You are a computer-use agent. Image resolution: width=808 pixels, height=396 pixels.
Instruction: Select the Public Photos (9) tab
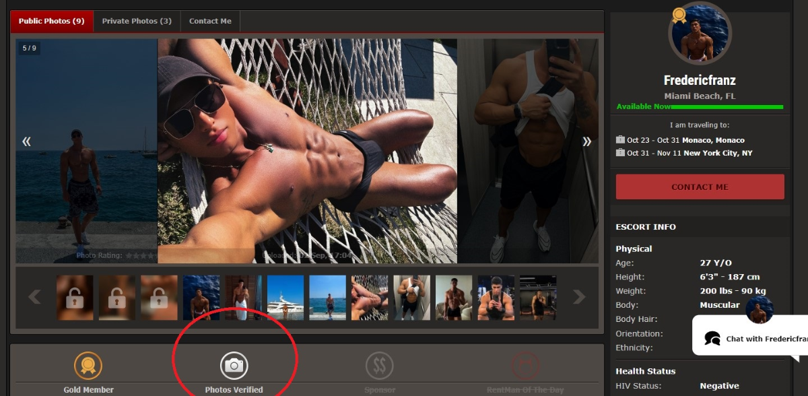click(52, 21)
